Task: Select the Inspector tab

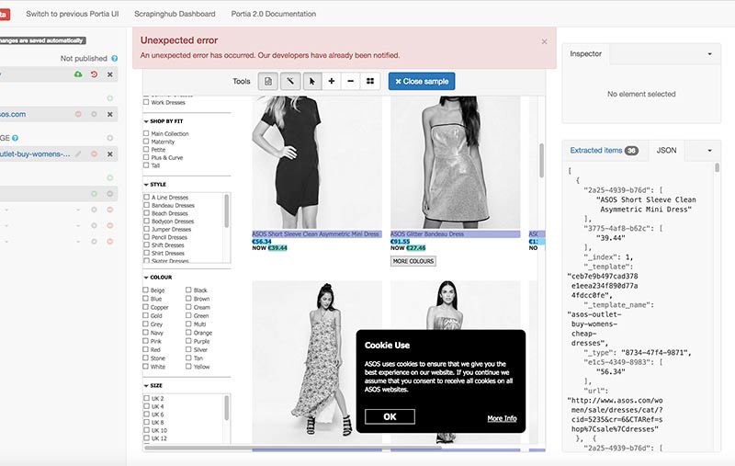Action: click(585, 54)
